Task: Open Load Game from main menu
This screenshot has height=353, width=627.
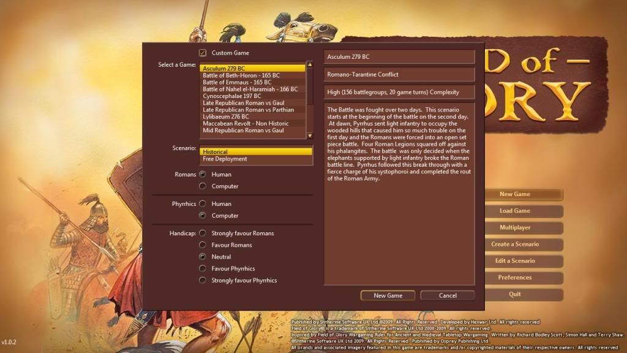Action: tap(514, 211)
